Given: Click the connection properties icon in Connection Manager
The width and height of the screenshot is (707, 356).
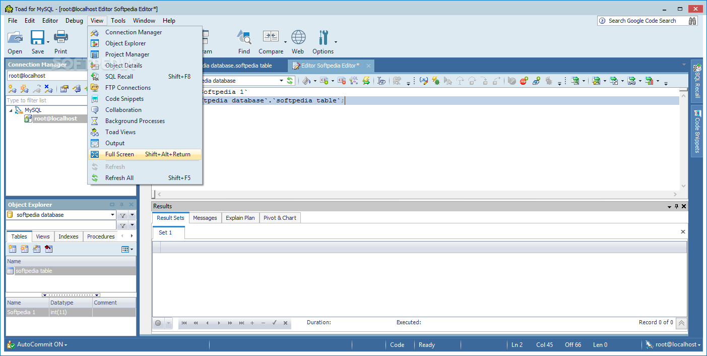Looking at the screenshot, I should point(65,89).
